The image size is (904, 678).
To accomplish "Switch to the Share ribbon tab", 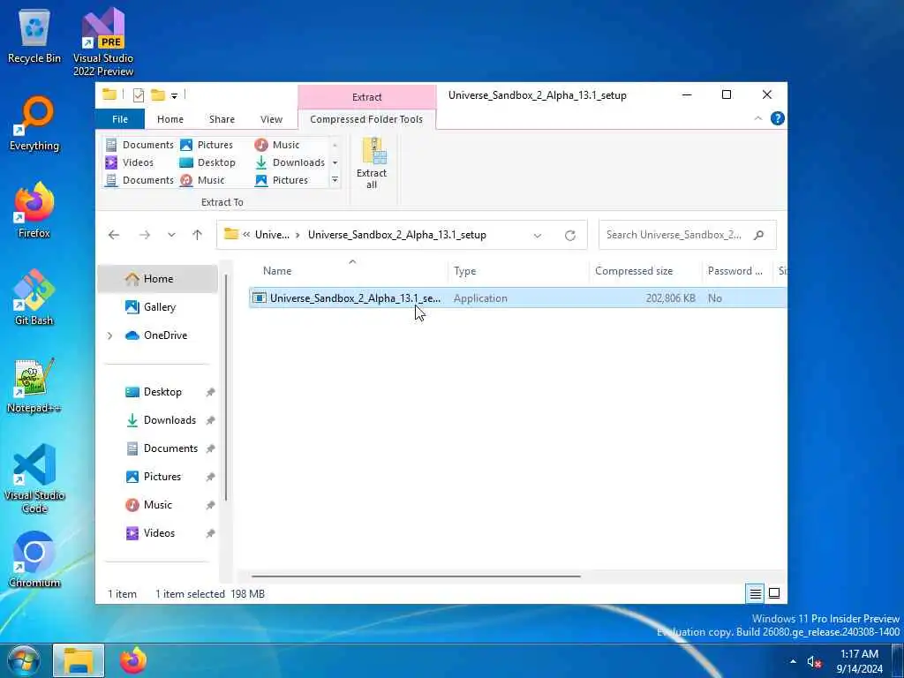I will coord(222,119).
